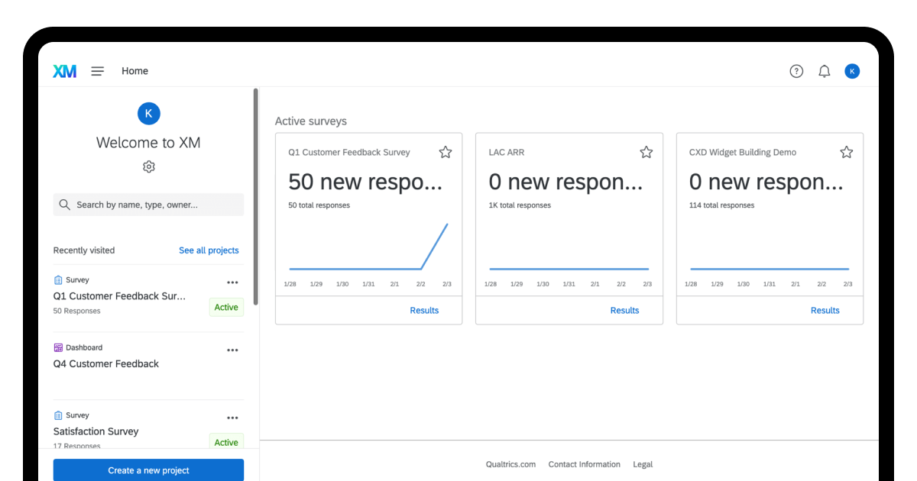The image size is (917, 481).
Task: Open Satisfaction Survey in recently visited
Action: [96, 431]
